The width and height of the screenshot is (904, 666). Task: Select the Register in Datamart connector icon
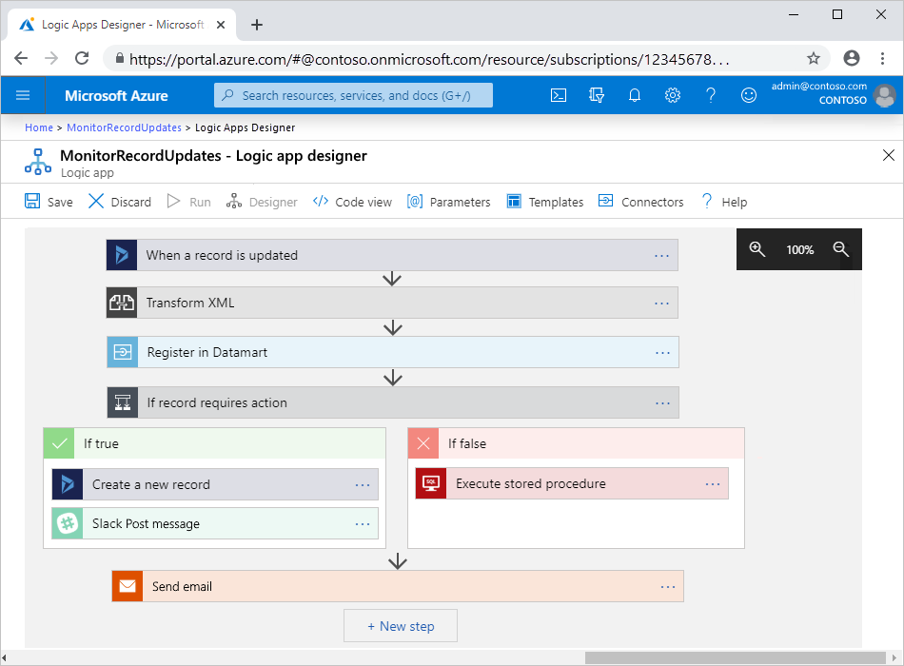pyautogui.click(x=122, y=352)
